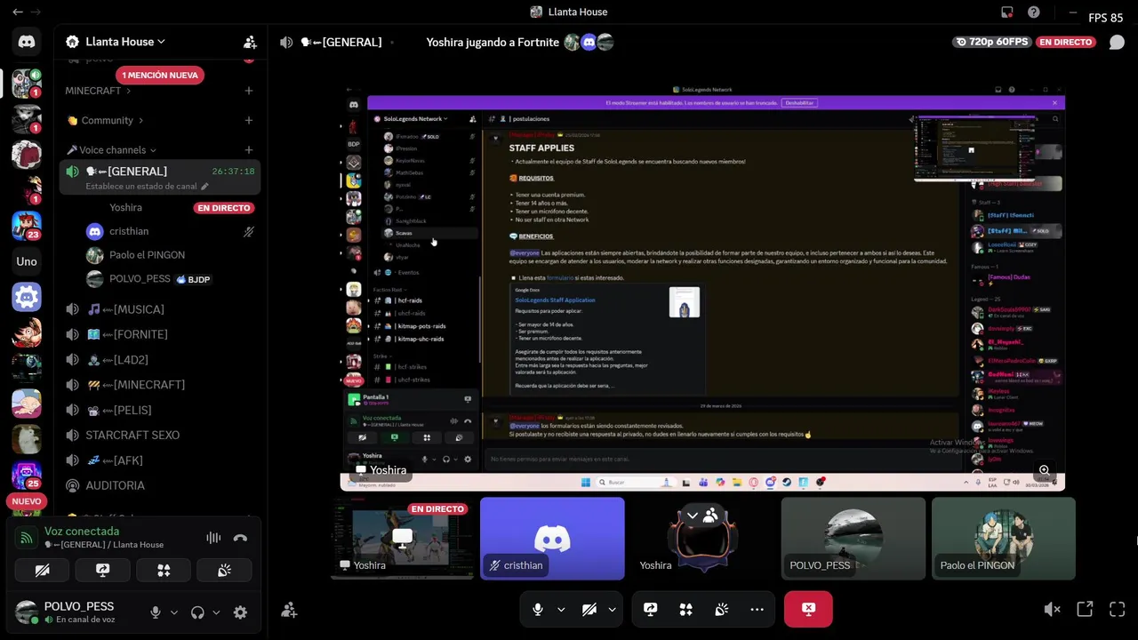Open the chat icon next to EN DIRECTO
The image size is (1138, 640).
[x=1117, y=42]
